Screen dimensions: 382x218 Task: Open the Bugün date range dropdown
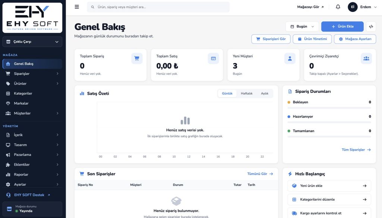click(x=302, y=26)
